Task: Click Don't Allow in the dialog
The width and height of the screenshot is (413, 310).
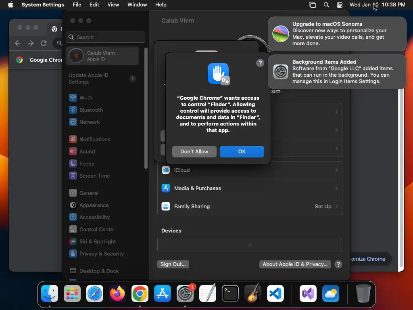Action: pyautogui.click(x=194, y=152)
